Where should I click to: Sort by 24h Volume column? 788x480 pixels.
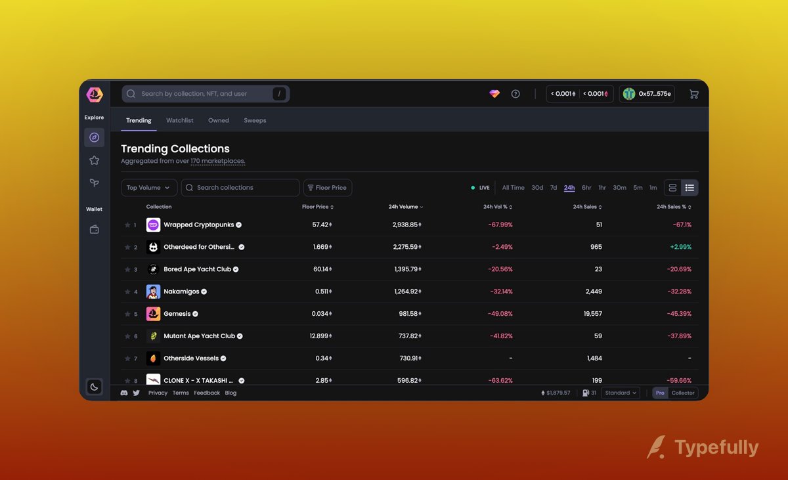406,207
